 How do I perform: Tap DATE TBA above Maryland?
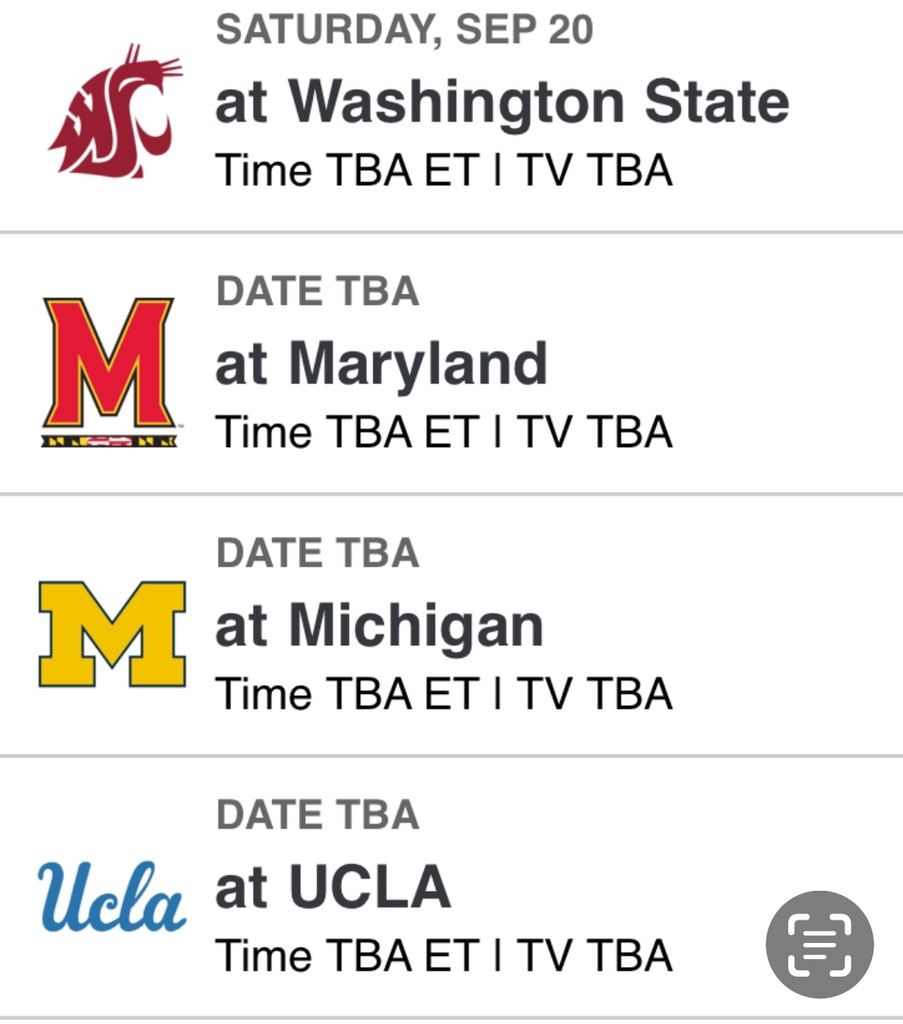point(318,291)
